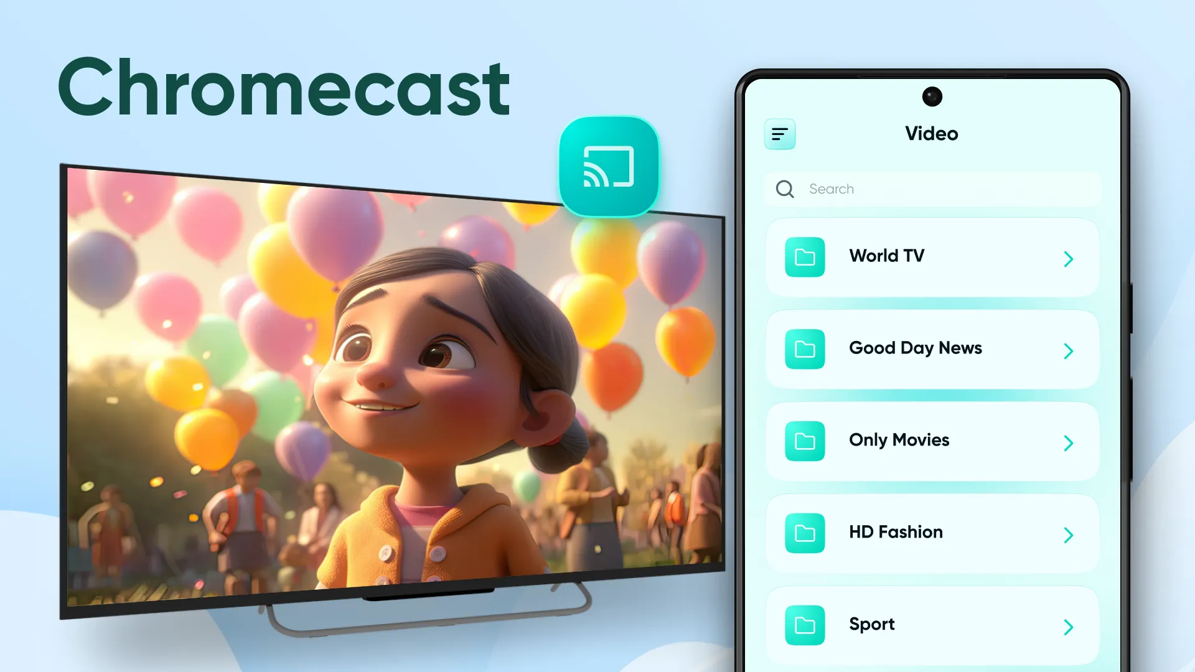This screenshot has width=1195, height=672.
Task: Click the Good Day News link
Action: point(932,348)
